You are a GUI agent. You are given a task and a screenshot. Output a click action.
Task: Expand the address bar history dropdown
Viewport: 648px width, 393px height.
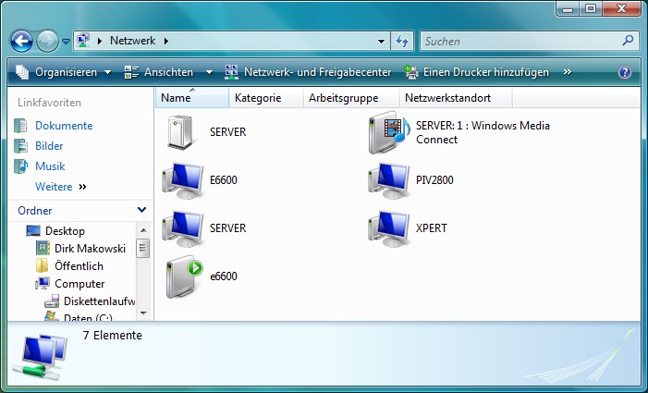(x=382, y=42)
